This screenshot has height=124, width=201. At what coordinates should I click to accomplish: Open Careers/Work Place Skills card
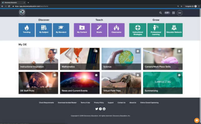pos(163,59)
